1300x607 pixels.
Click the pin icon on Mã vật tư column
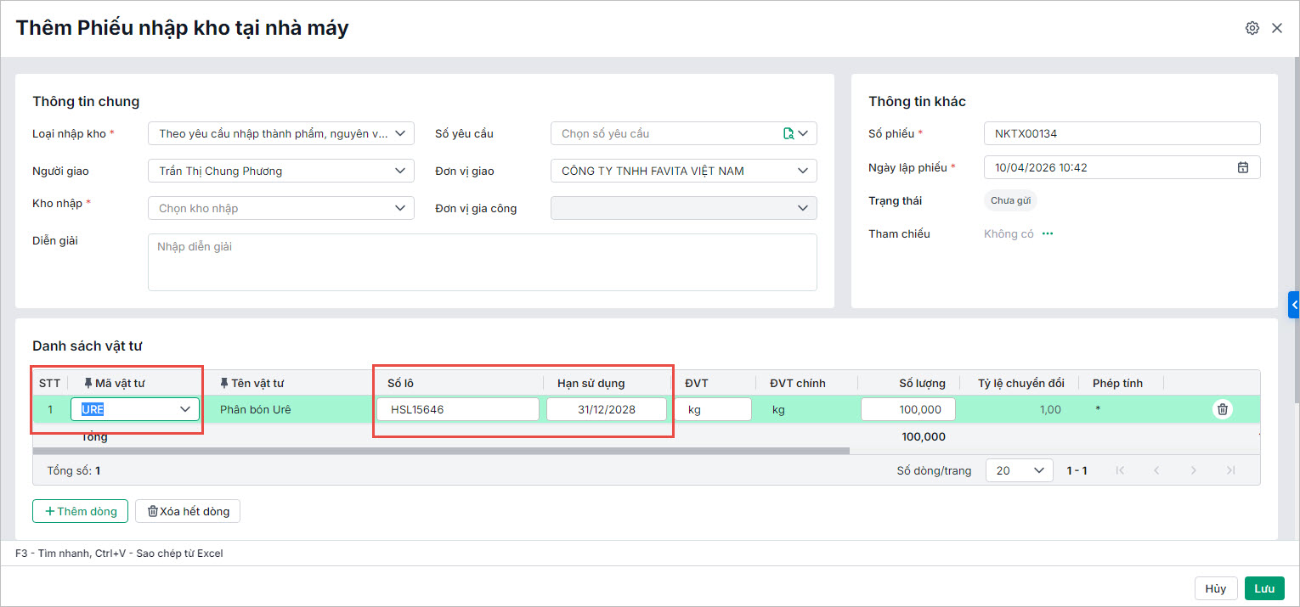(88, 383)
